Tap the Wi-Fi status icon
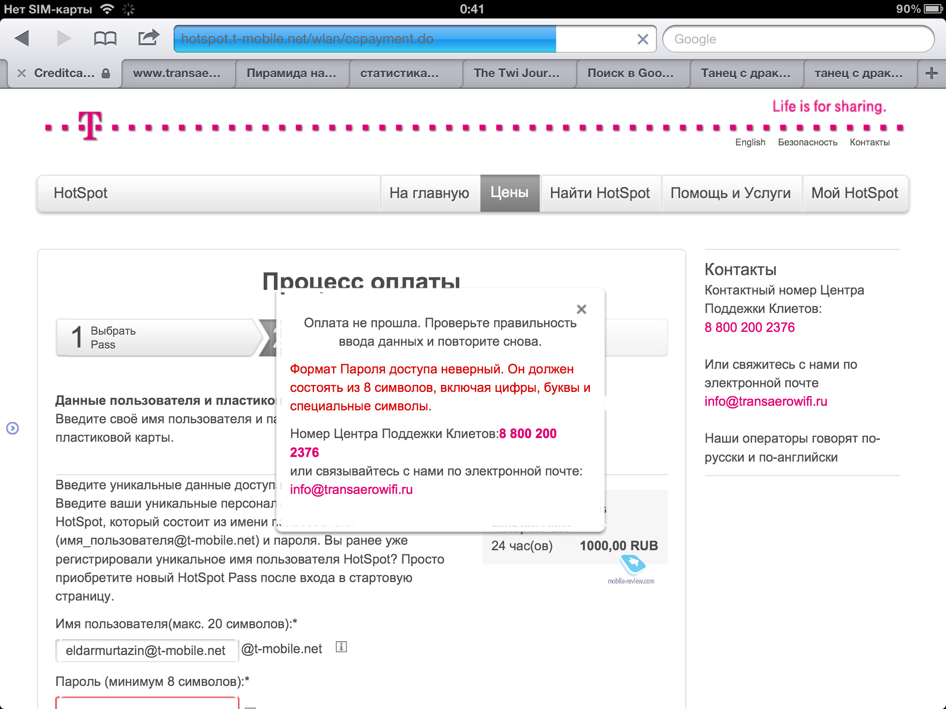 (107, 9)
